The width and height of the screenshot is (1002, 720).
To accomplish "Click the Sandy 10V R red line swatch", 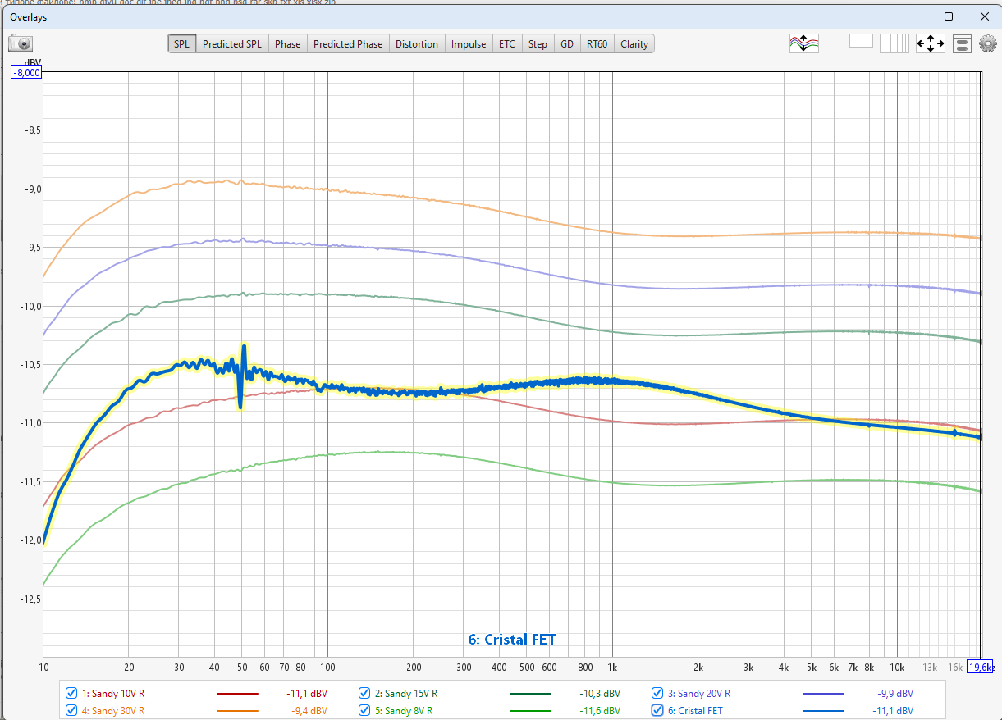I will 237,694.
